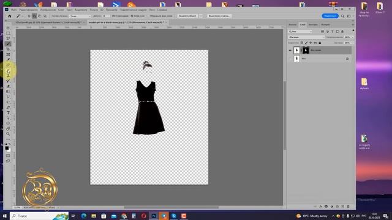Select the Magic Wand tool in toolbar
The image size is (392, 220).
(x=8, y=44)
